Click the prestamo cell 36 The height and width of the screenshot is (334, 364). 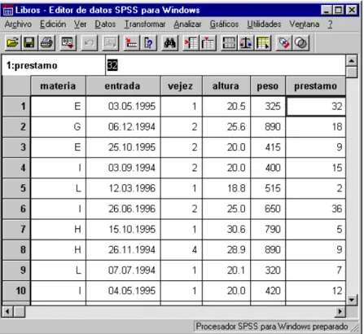coord(316,209)
